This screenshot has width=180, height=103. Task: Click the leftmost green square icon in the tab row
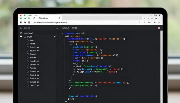click(x=21, y=18)
